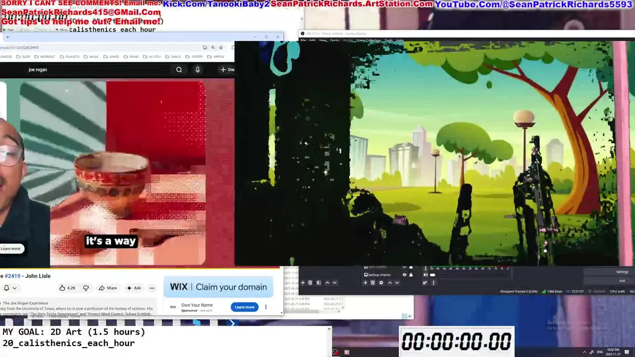Move OBS scene down

(334, 283)
